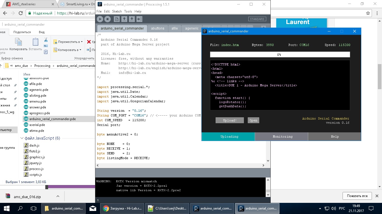This screenshot has height=214, width=382.
Task: Click the Open button in Serial Commander
Action: tap(253, 120)
